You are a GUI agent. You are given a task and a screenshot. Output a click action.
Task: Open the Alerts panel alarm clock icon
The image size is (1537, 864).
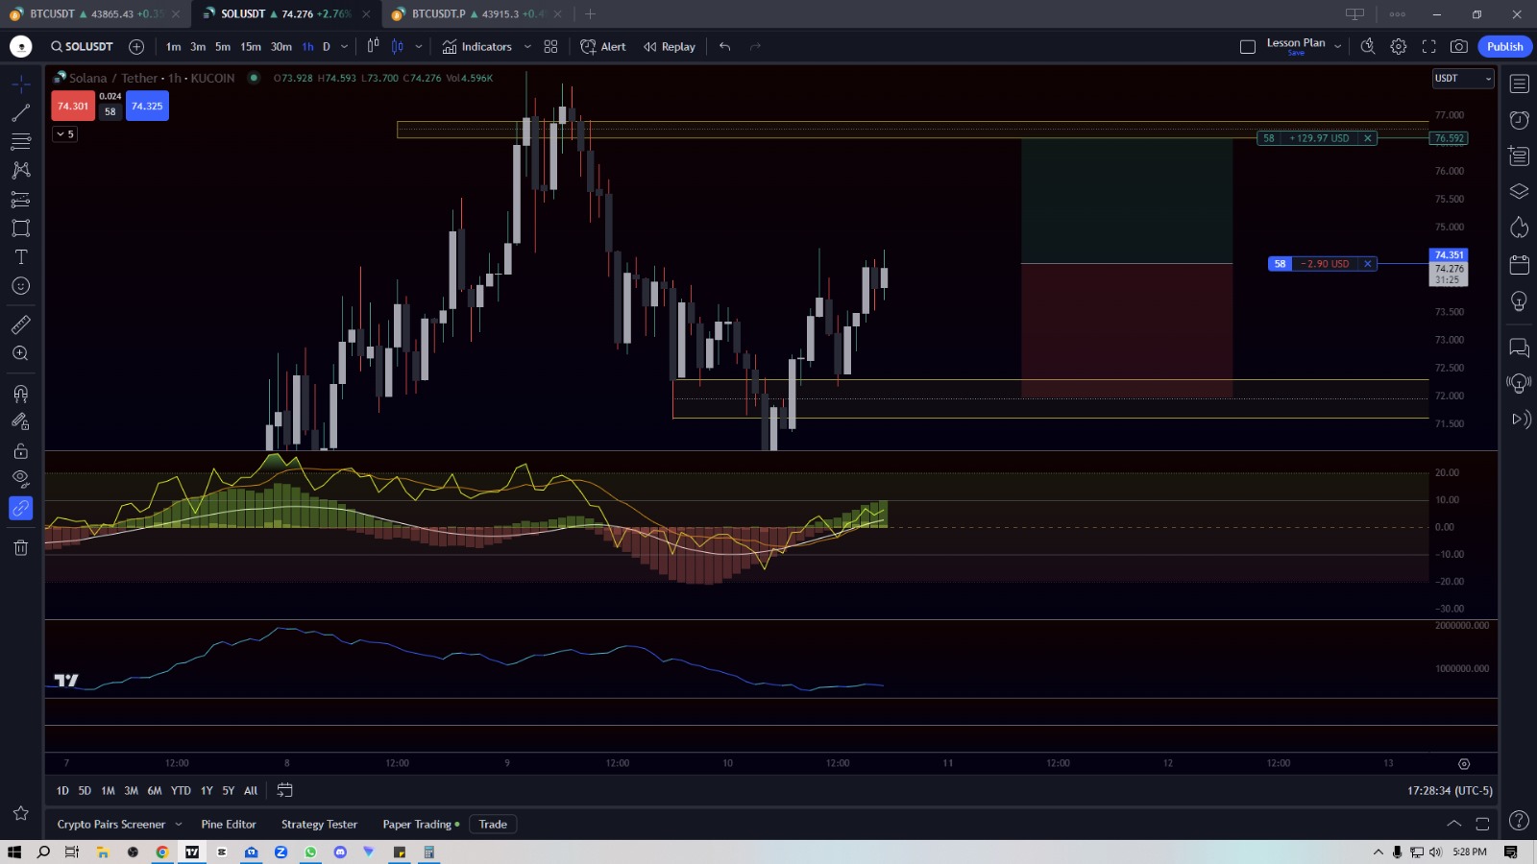[1519, 120]
